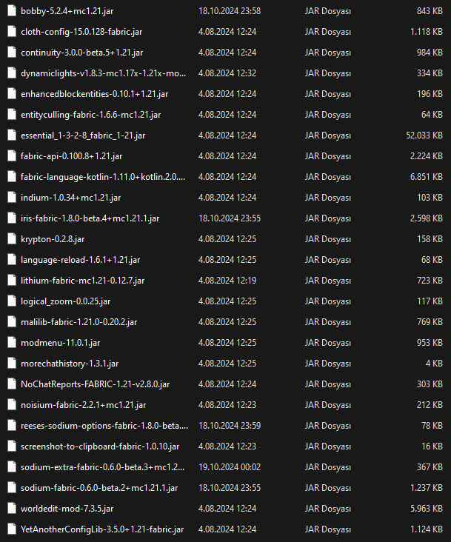
Task: Click the file icon of worldedit-mod-7.3.5.jar
Action: (12, 509)
